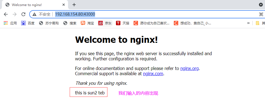The image size is (265, 107).
Task: Open the 淘宝 bookmark
Action: click(87, 23)
